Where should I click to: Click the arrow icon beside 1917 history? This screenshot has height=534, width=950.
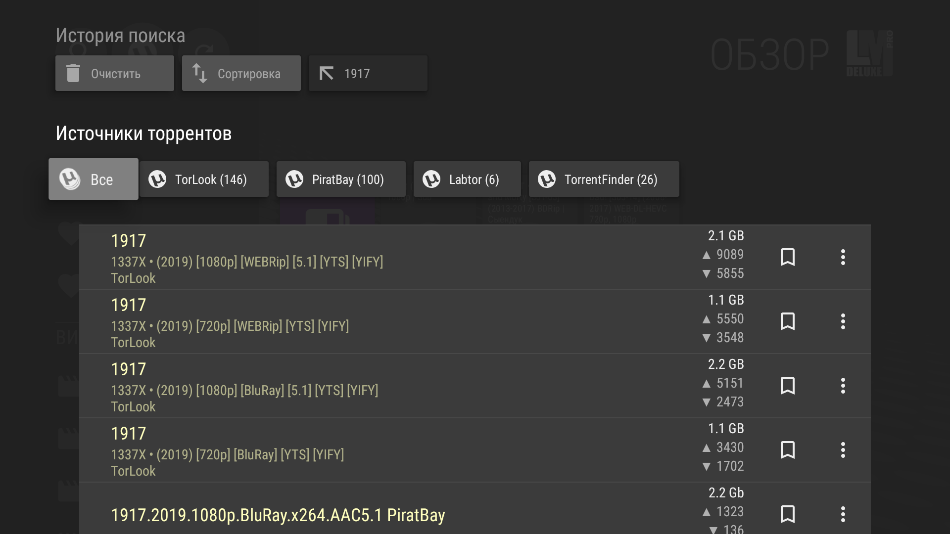point(327,73)
